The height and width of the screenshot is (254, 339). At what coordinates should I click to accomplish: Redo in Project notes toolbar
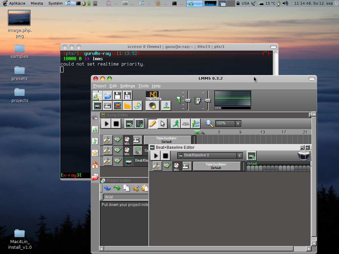117,188
